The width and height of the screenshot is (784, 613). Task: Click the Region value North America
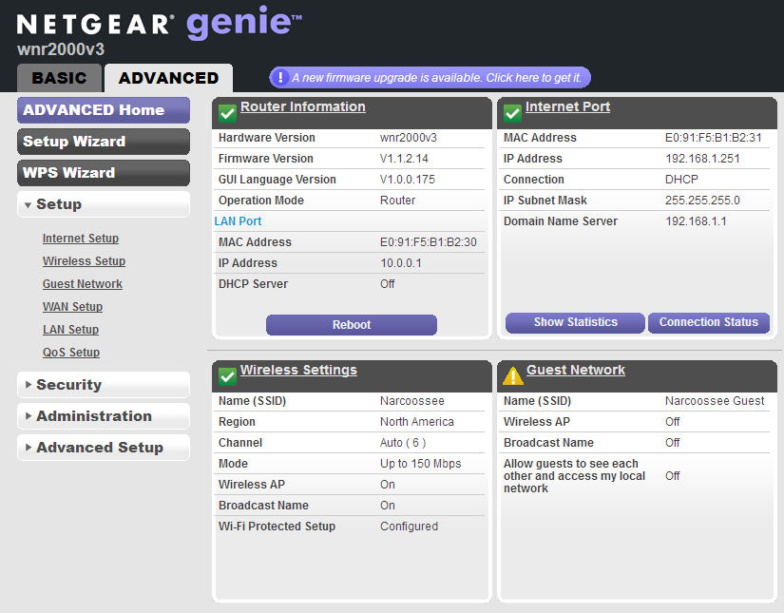[x=417, y=422]
